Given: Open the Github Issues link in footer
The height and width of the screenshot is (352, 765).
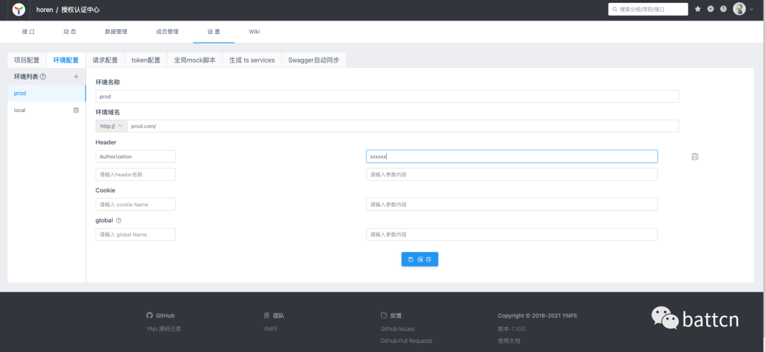Looking at the screenshot, I should tap(397, 329).
